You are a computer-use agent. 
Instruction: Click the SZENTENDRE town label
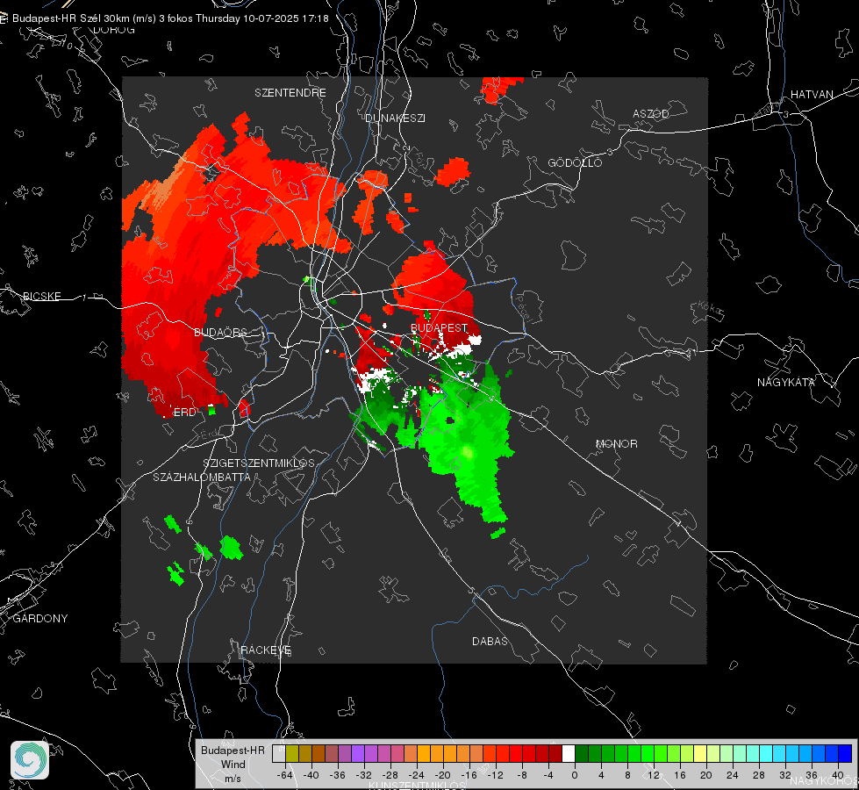(x=290, y=93)
